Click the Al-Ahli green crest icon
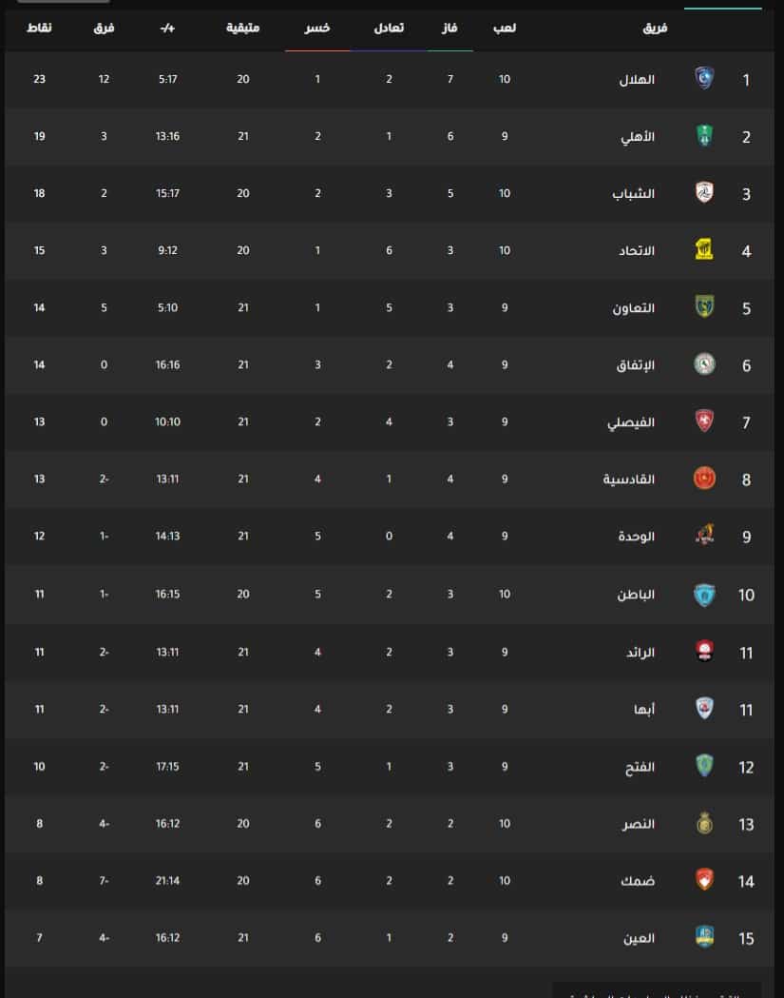 (704, 135)
